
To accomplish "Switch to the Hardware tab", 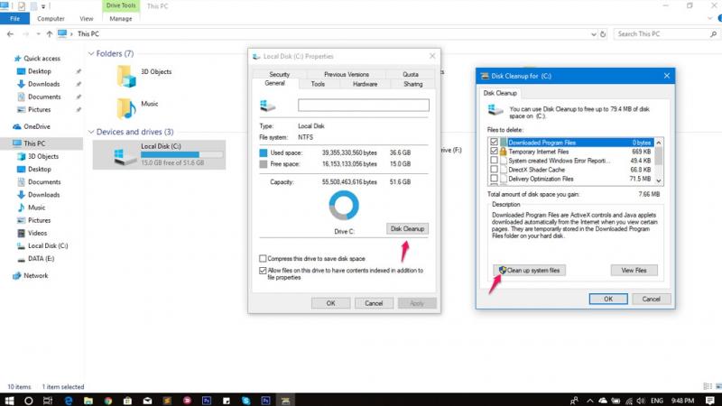I will (365, 84).
